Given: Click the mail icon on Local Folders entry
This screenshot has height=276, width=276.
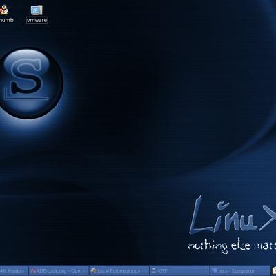Looking at the screenshot, I should click(93, 271).
